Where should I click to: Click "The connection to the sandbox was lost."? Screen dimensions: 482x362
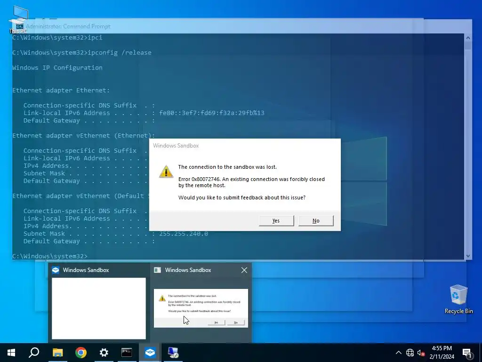[x=227, y=167]
